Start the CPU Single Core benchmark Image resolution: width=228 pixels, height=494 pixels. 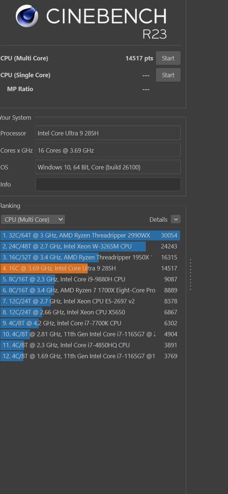tap(168, 75)
